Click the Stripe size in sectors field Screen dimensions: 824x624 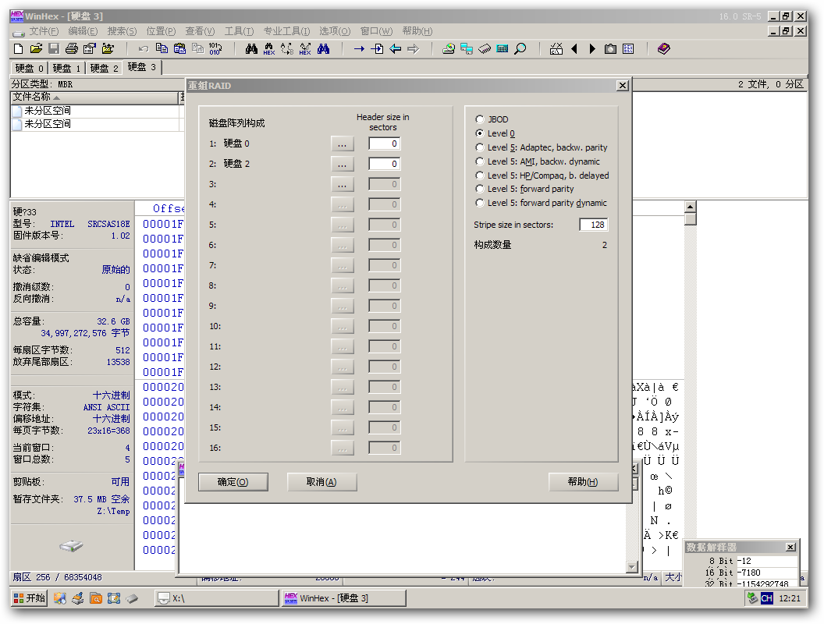coord(593,225)
